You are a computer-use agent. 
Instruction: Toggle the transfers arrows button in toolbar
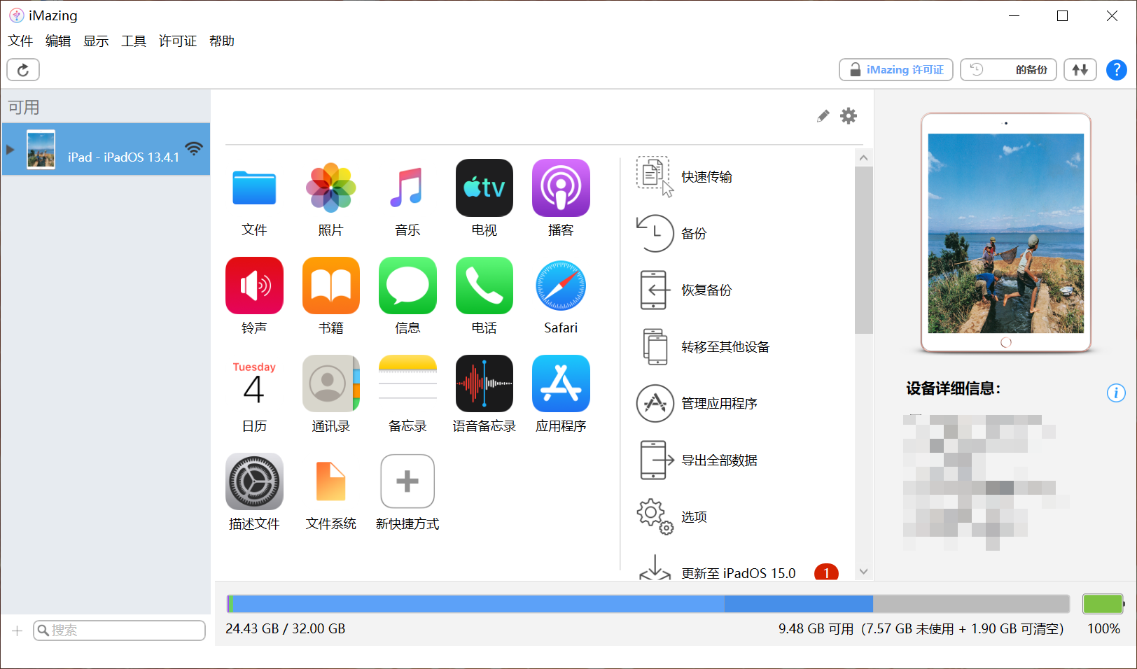(x=1080, y=70)
